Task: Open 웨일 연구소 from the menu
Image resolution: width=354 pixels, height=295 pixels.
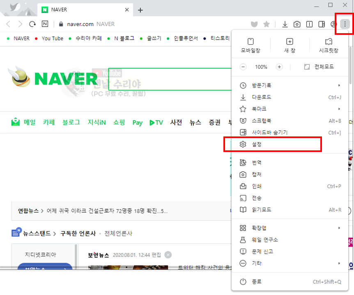Action: coord(290,240)
